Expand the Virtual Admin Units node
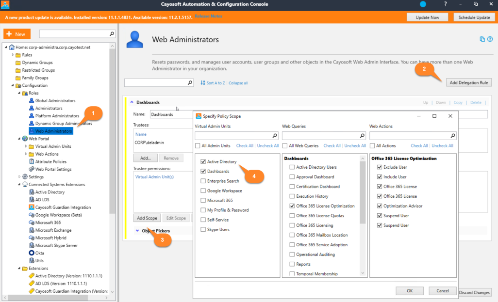The height and width of the screenshot is (302, 498). pyautogui.click(x=26, y=146)
